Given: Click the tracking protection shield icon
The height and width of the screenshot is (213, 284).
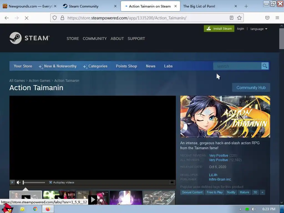Looking at the screenshot, I should 55,18.
